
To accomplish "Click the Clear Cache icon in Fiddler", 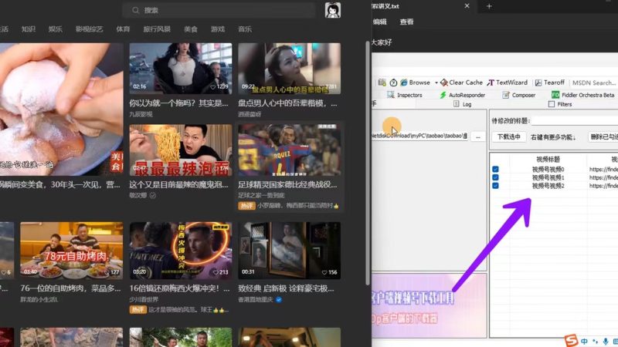I will [x=444, y=83].
